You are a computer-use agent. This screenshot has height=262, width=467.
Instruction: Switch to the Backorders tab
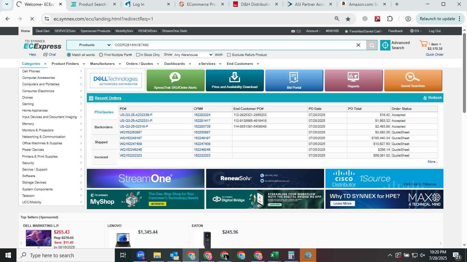(x=104, y=127)
